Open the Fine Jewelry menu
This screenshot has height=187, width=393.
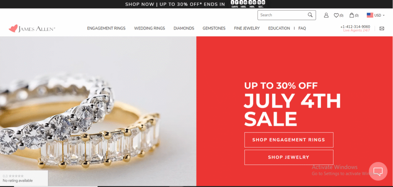point(247,28)
